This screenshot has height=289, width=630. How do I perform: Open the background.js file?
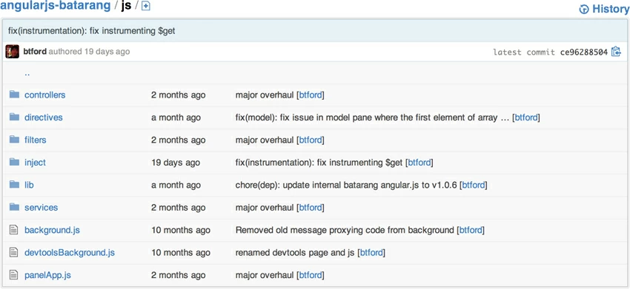pyautogui.click(x=52, y=230)
